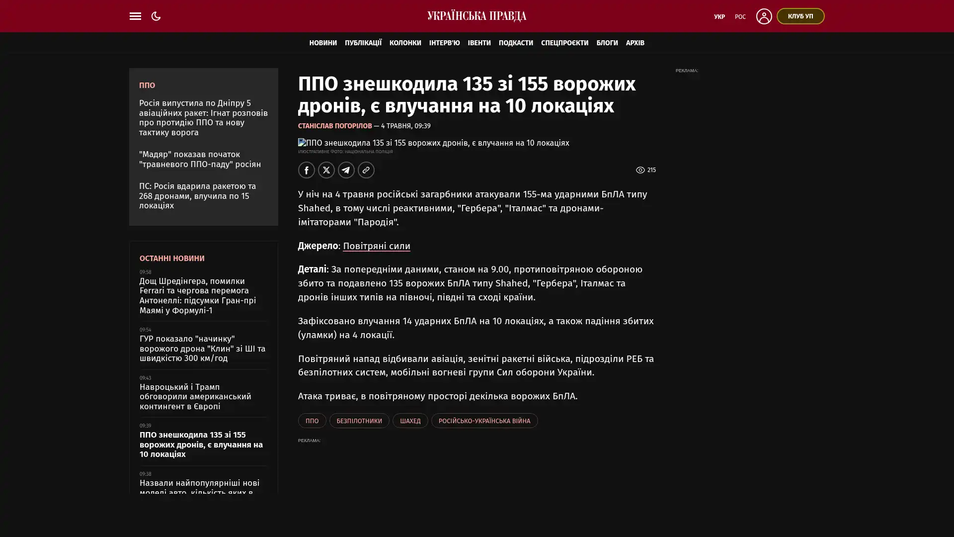Image resolution: width=954 pixels, height=537 pixels.
Task: Open author Станіслав Погорілов page
Action: 335,126
